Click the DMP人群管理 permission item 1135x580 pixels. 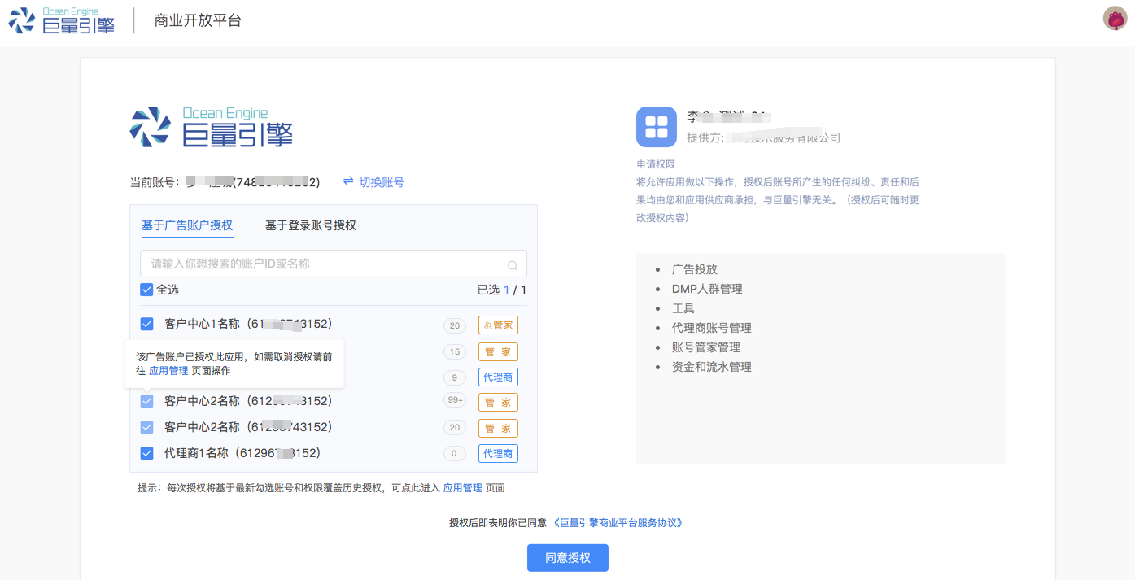tap(707, 289)
